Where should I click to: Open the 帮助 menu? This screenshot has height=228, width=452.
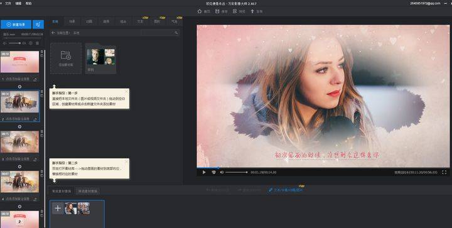click(x=28, y=4)
